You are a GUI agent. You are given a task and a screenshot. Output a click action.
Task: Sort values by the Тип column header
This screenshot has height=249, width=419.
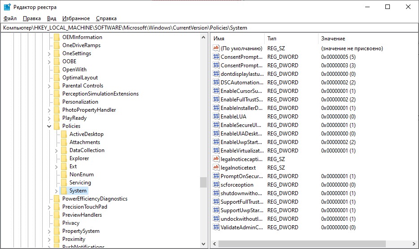291,39
